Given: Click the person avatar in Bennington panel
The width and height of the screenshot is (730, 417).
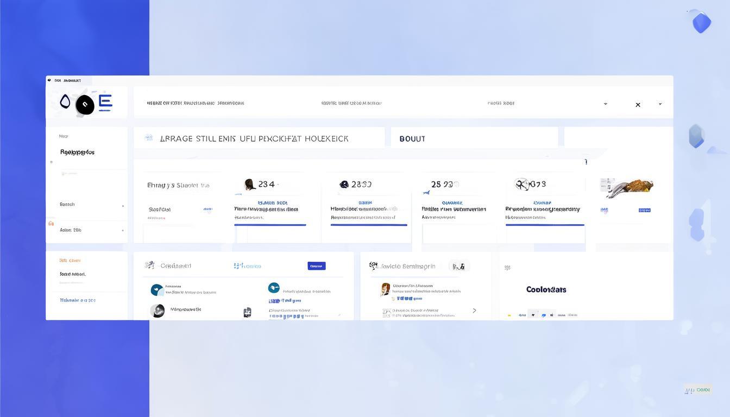Looking at the screenshot, I should click(x=385, y=290).
